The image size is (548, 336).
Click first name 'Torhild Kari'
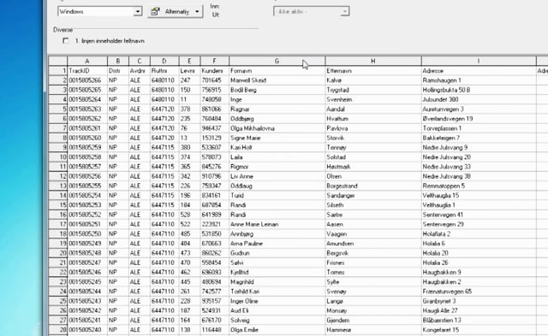click(x=245, y=292)
